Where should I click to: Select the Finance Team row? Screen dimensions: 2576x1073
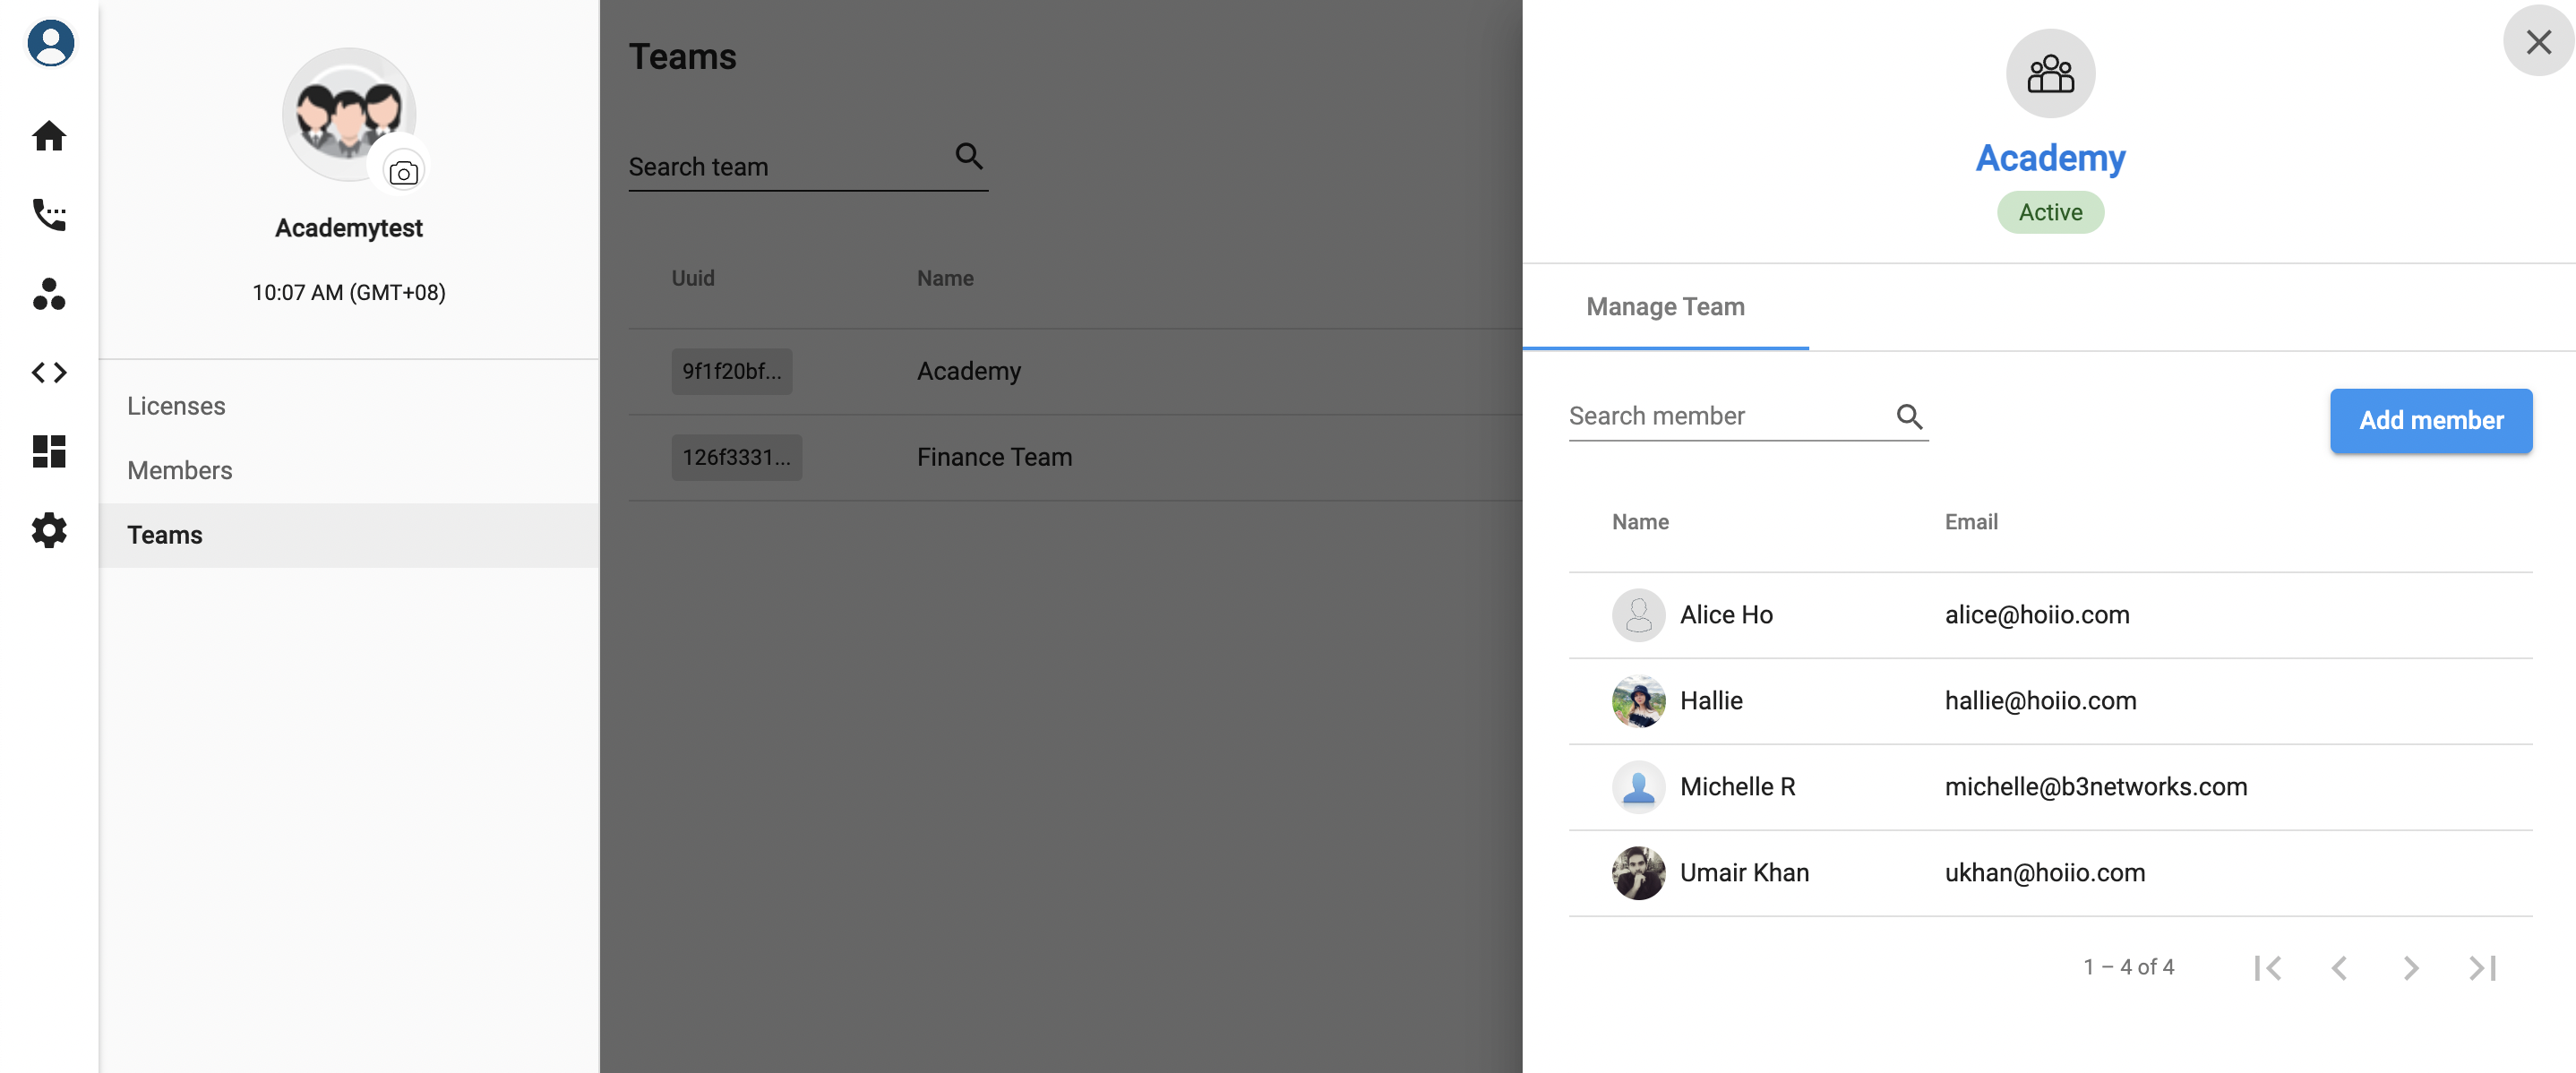pyautogui.click(x=1075, y=458)
